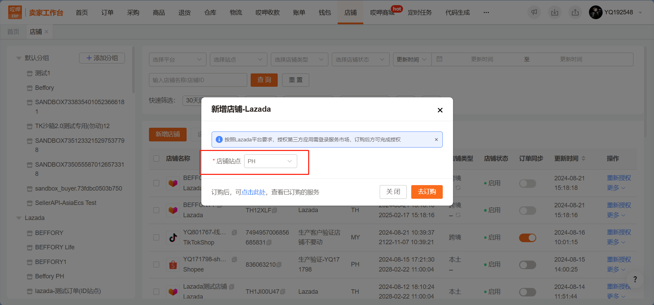Close the 店铺 tab with its x

pos(47,32)
